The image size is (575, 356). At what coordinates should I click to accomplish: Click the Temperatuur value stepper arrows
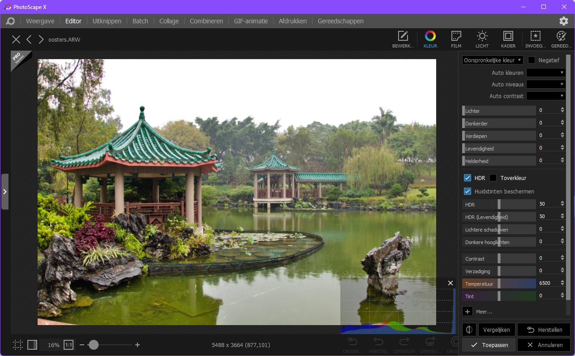562,283
